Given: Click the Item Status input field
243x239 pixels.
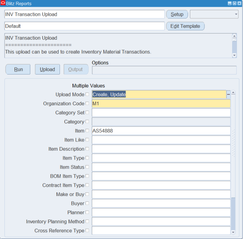Looking at the screenshot, I should [161, 167].
